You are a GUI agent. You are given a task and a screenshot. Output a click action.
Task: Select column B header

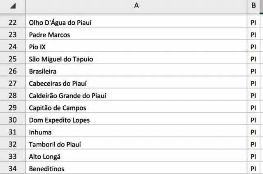pyautogui.click(x=254, y=6)
